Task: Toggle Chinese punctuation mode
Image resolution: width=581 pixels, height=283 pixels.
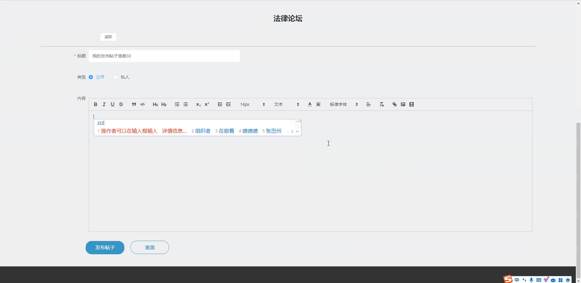Action: (x=524, y=280)
